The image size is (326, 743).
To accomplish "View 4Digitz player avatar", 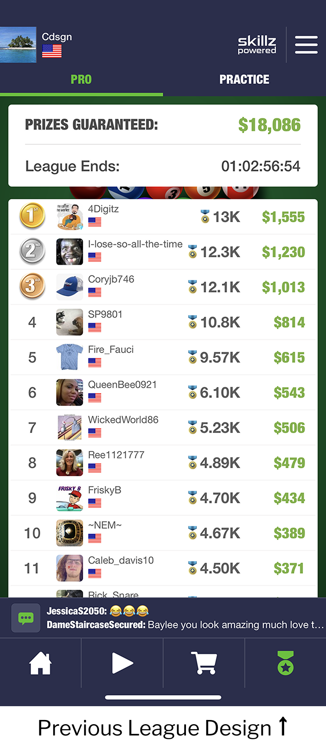I will tap(69, 217).
